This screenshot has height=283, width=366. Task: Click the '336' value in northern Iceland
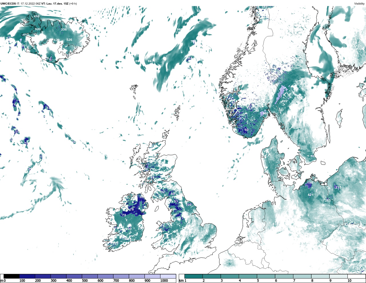coord(64,30)
